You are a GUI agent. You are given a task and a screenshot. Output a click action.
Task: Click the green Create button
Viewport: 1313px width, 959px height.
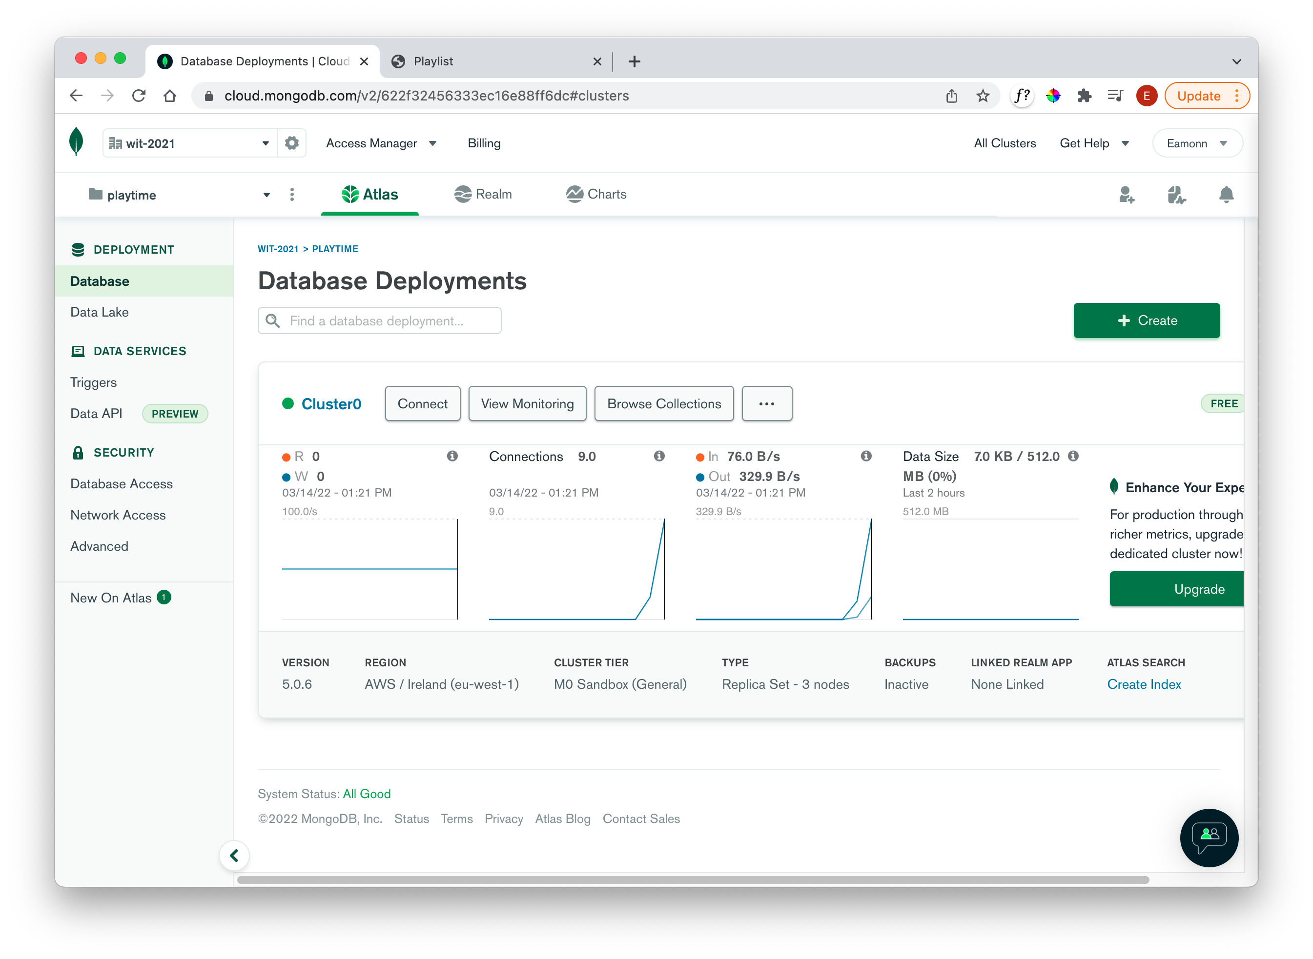click(1147, 320)
